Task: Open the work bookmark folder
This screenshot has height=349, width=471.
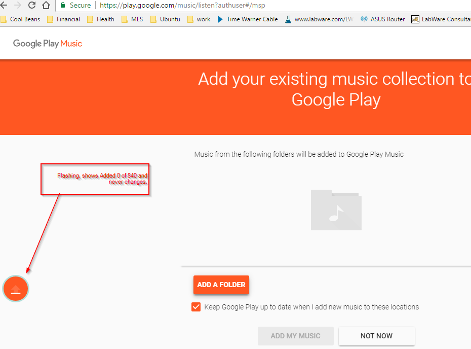Action: [199, 19]
